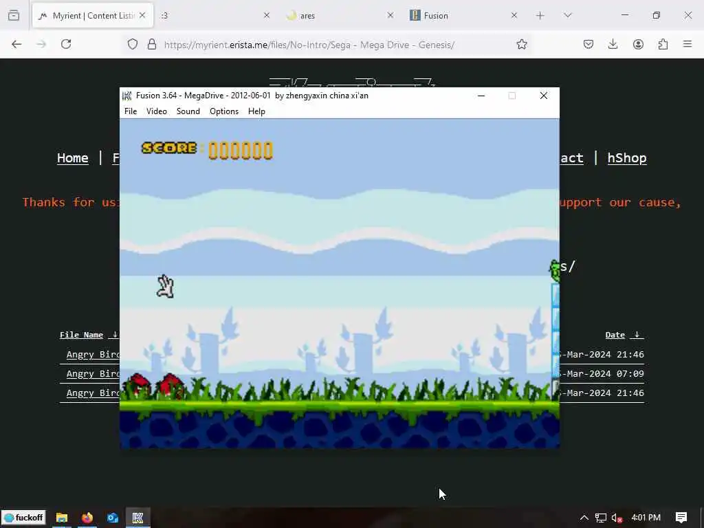Close the 'ares' browser tab
The image size is (704, 528).
click(390, 15)
